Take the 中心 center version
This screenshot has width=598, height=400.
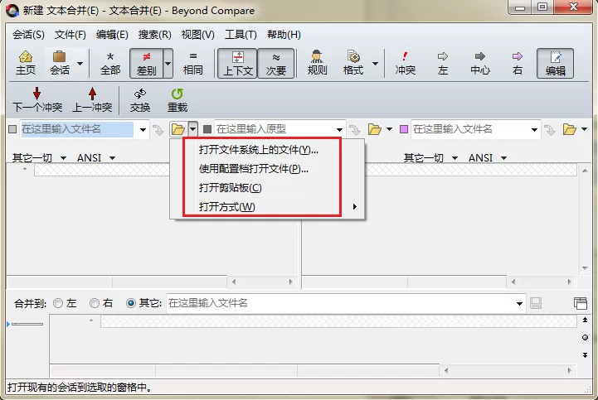479,63
